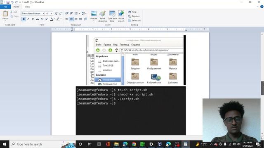The image size is (264, 148).
Task: Click the vertical scrollbar thumb
Action: click(262, 88)
